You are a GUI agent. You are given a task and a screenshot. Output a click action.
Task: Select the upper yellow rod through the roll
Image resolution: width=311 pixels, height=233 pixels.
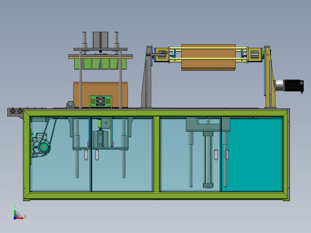tap(208, 48)
